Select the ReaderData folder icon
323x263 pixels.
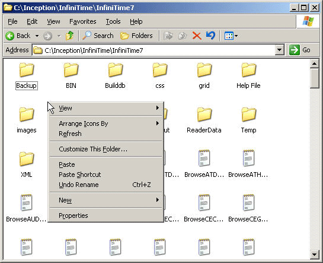click(204, 114)
